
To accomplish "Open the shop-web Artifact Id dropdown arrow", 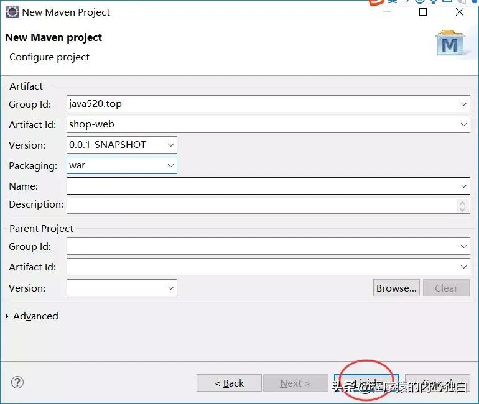I will [463, 124].
